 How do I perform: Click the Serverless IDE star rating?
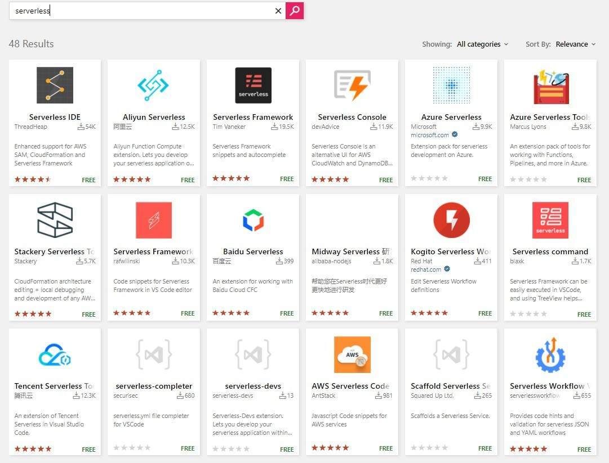coord(33,179)
